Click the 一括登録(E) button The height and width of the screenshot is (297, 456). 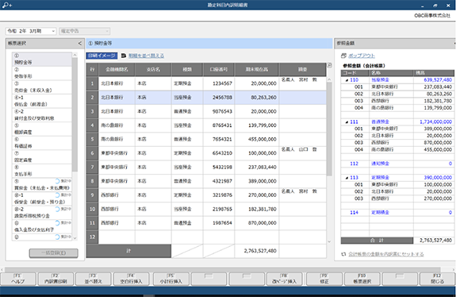pyautogui.click(x=53, y=253)
